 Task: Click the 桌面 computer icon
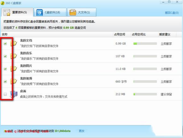[x=14, y=94]
